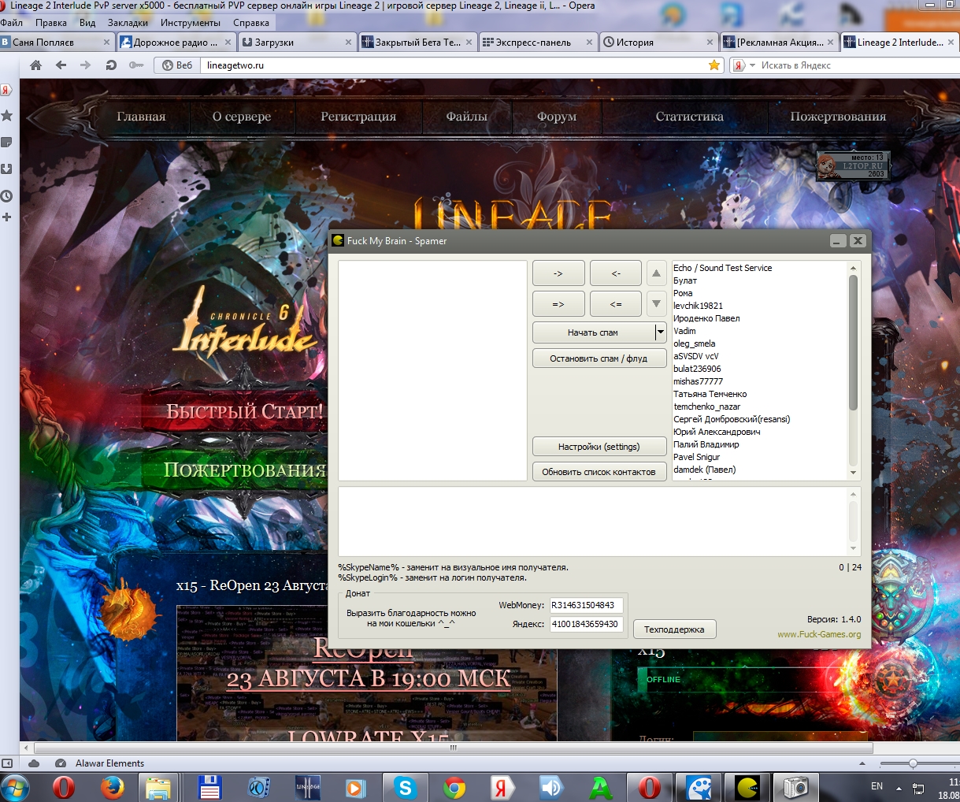
Task: Open the Правка menu
Action: click(51, 23)
